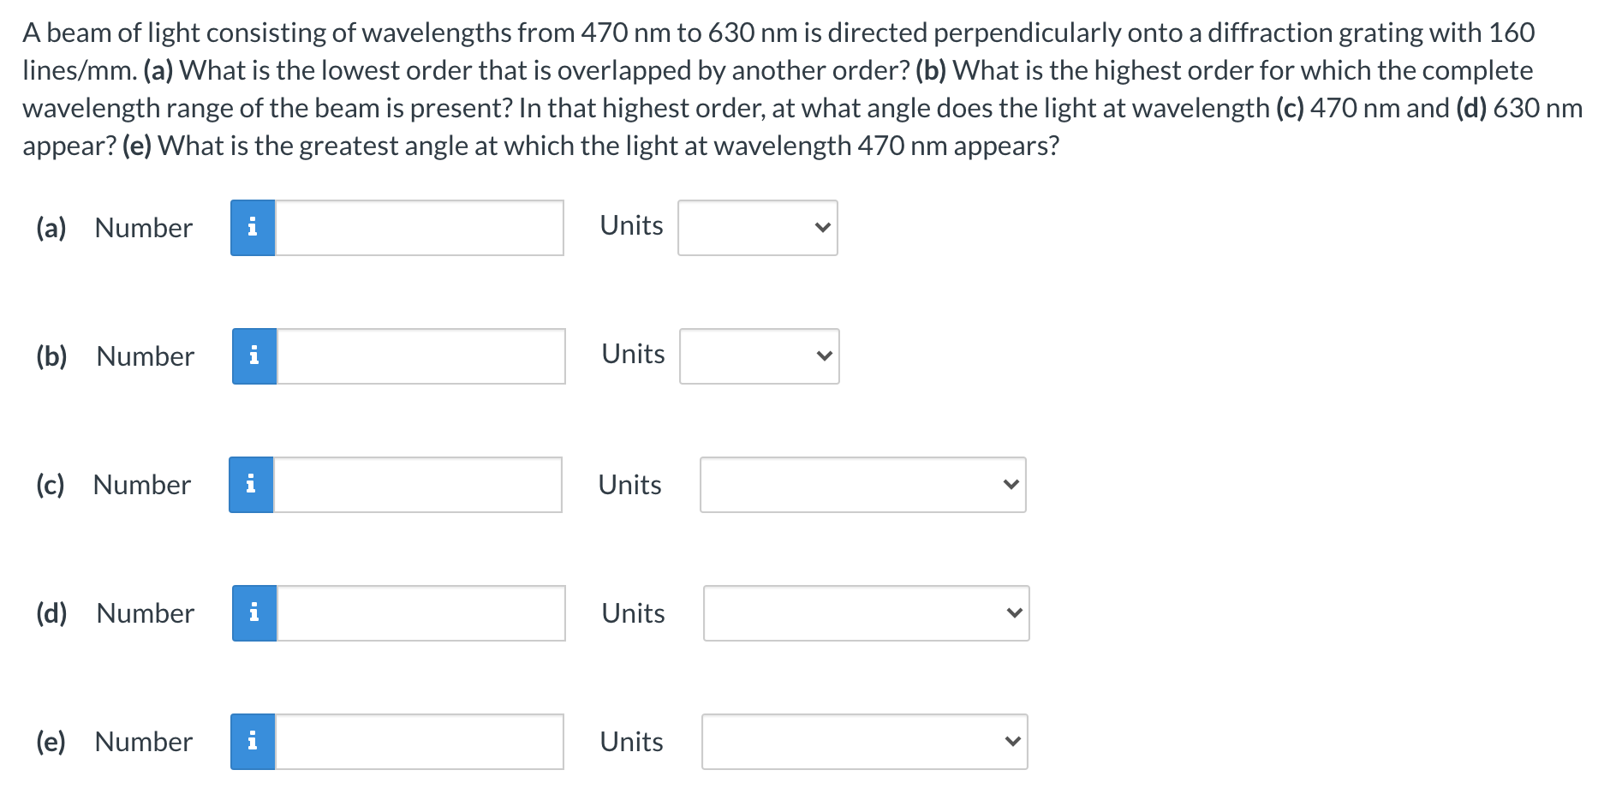This screenshot has height=788, width=1610.
Task: Click the Units label next to part (b)
Action: (632, 354)
